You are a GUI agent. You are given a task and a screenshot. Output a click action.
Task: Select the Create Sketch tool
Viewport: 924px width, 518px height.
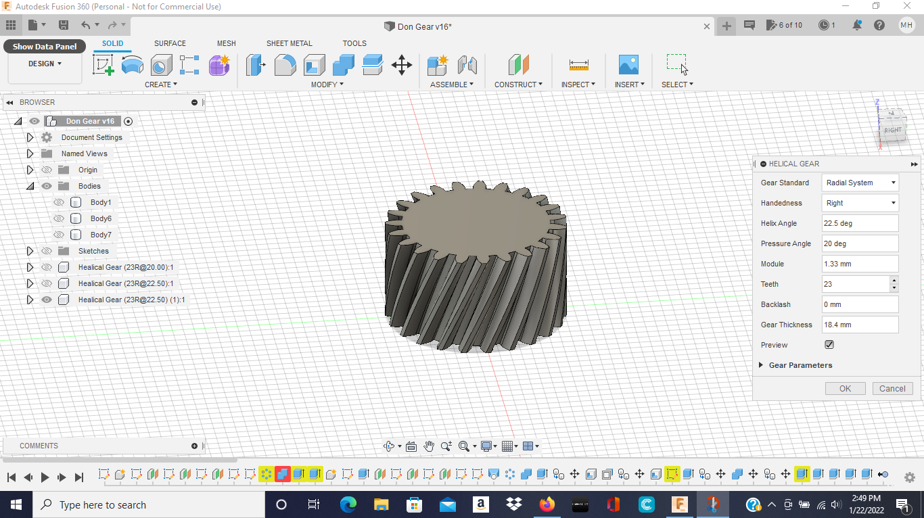click(103, 65)
